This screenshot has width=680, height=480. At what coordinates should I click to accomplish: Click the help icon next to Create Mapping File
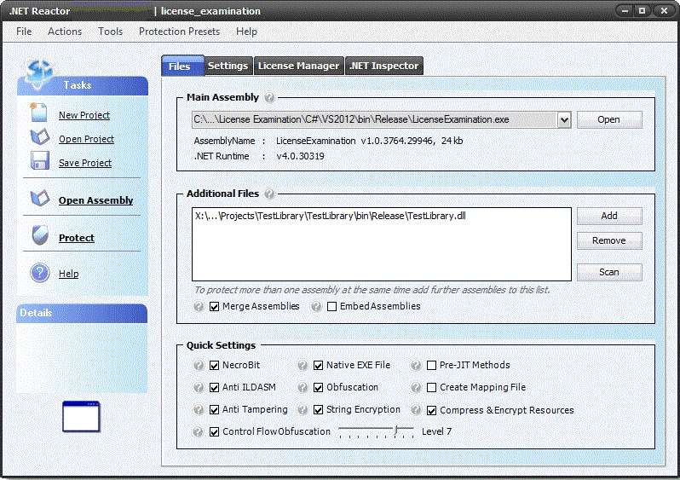coord(416,387)
